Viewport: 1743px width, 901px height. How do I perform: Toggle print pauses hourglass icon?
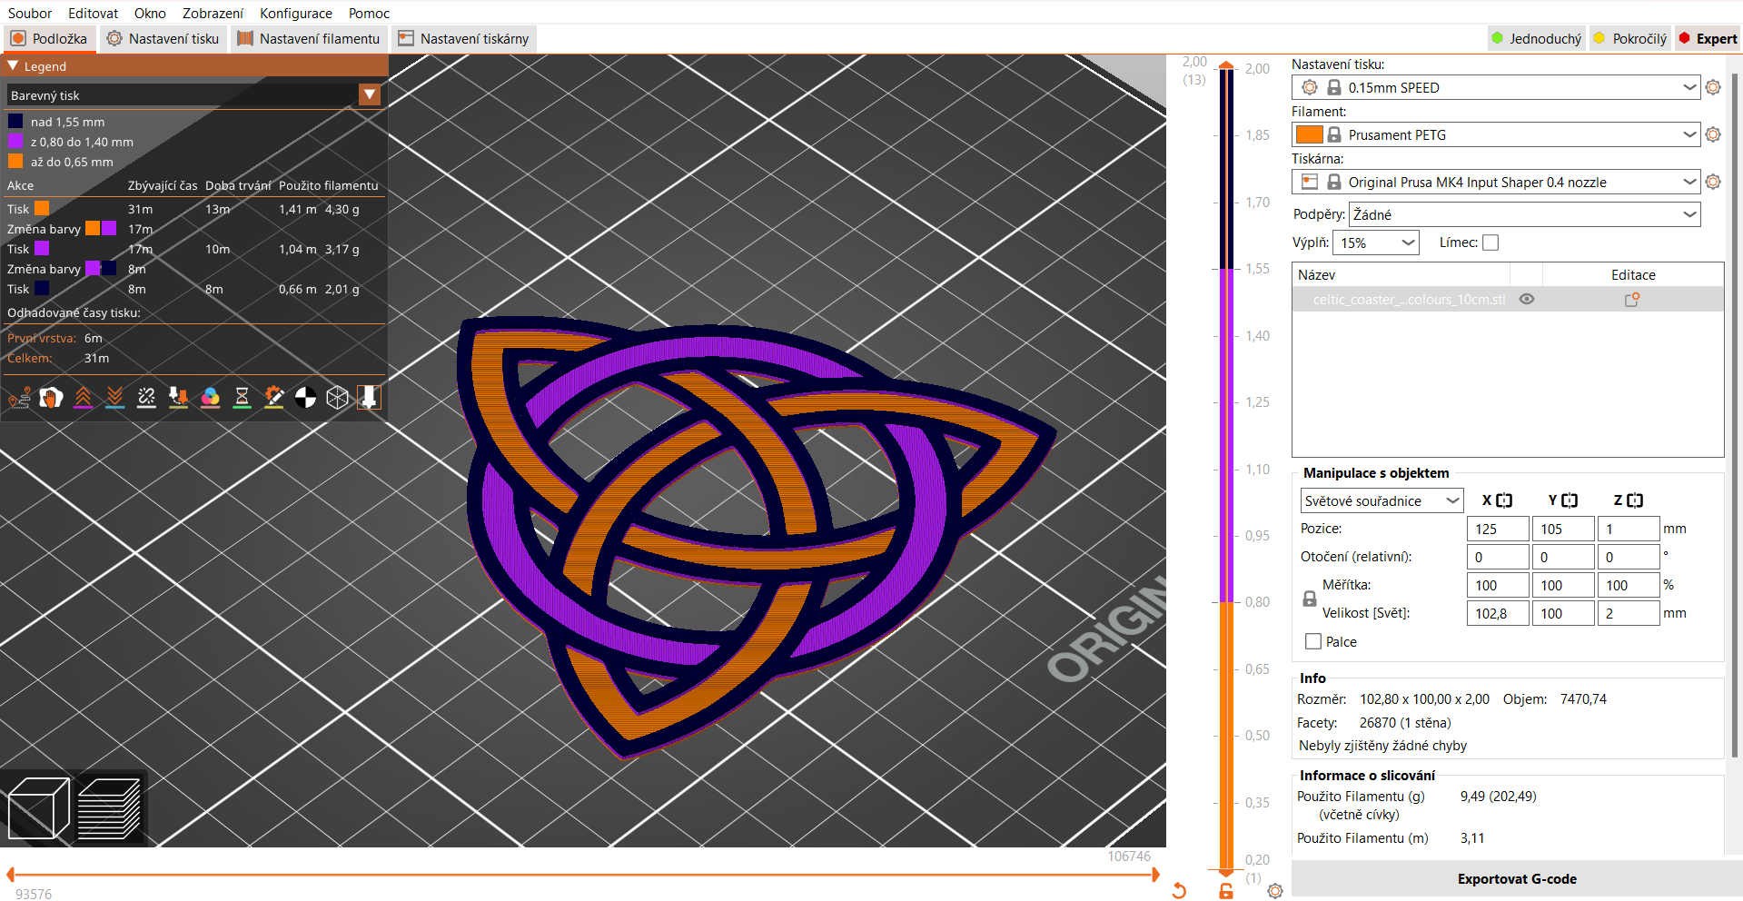coord(242,398)
